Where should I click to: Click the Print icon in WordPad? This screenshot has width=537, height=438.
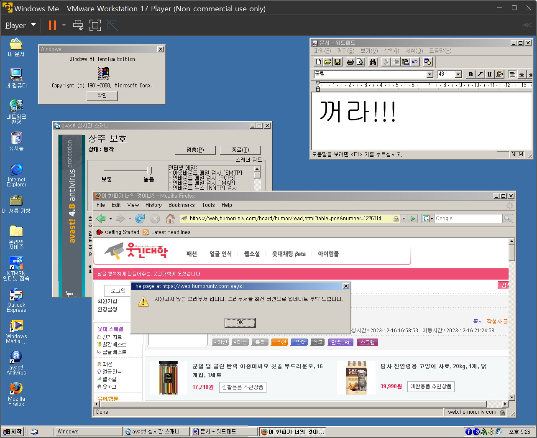pyautogui.click(x=350, y=62)
